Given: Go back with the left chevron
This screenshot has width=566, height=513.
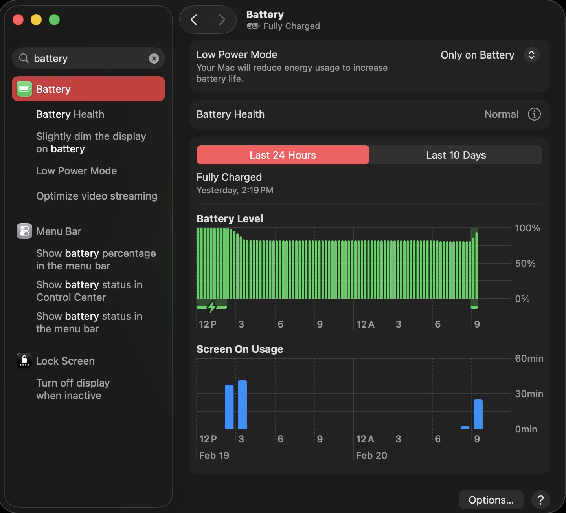Looking at the screenshot, I should pyautogui.click(x=194, y=20).
